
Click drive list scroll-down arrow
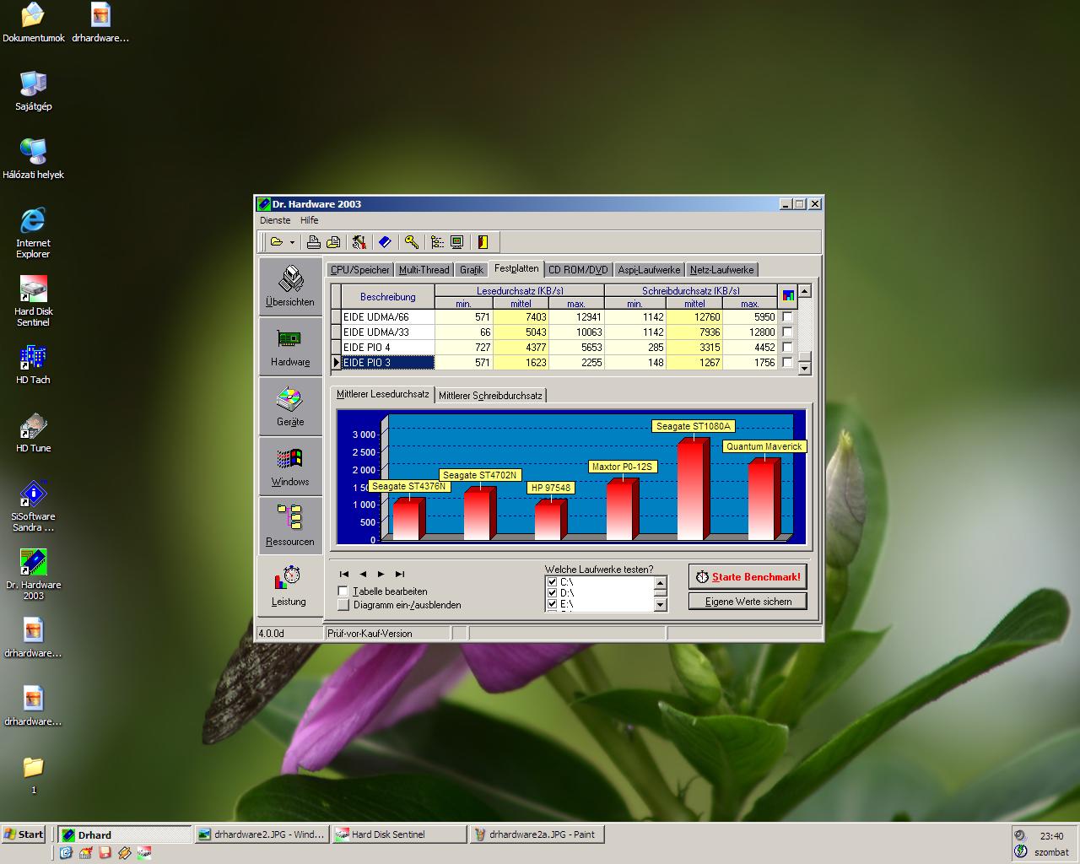click(x=660, y=604)
